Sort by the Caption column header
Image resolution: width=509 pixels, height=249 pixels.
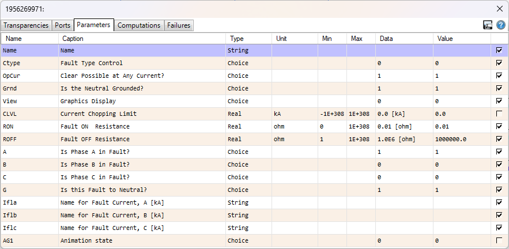(142, 39)
